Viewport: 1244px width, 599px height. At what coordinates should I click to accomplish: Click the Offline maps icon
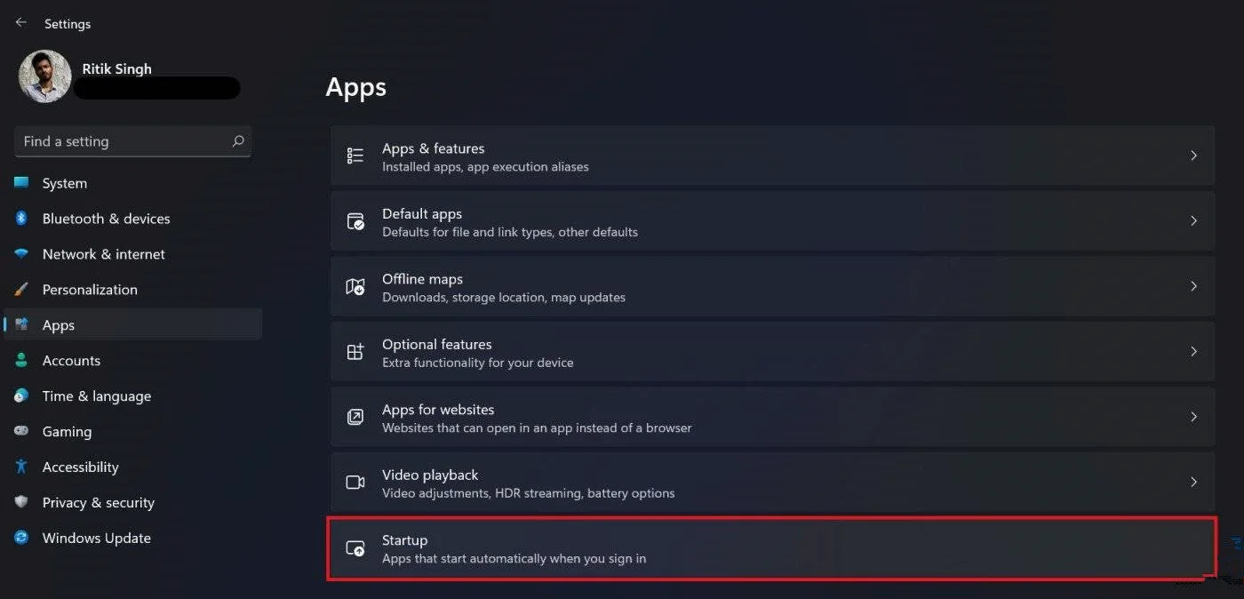(x=355, y=286)
